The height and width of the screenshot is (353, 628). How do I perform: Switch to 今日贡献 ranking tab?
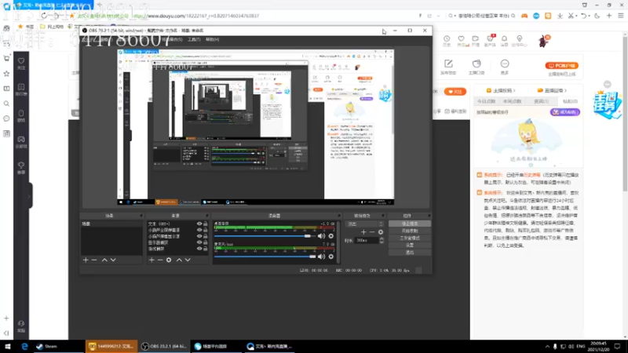pyautogui.click(x=486, y=102)
